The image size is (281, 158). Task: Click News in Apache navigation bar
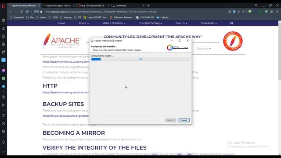pyautogui.click(x=61, y=23)
